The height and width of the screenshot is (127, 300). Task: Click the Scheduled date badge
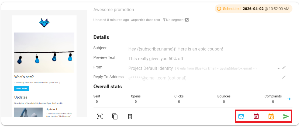(253, 9)
